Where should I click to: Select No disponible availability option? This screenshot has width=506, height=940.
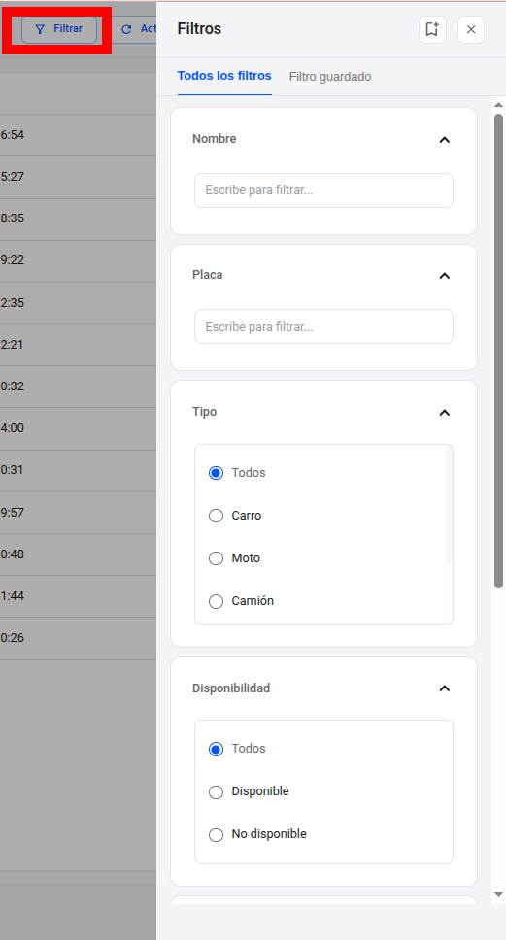pyautogui.click(x=216, y=834)
